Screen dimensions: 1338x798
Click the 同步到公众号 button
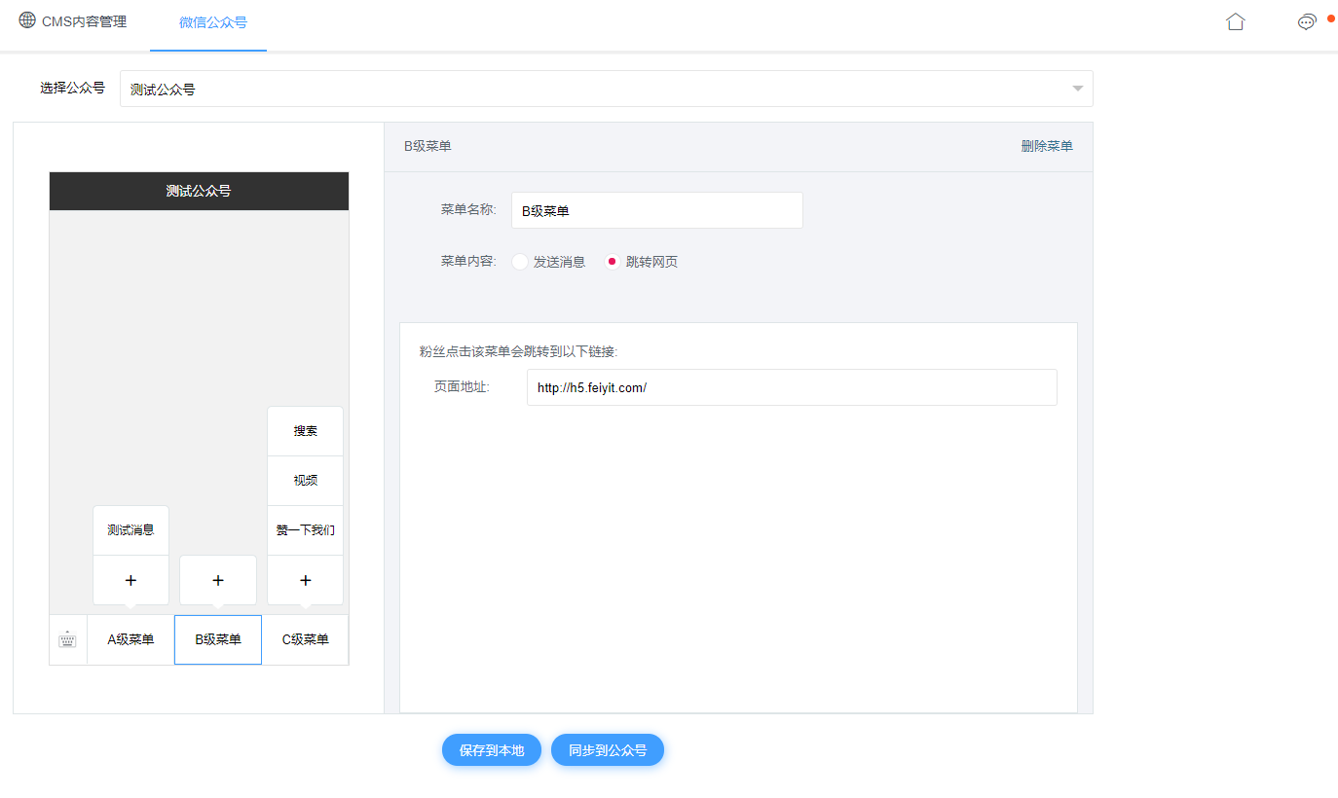(608, 750)
